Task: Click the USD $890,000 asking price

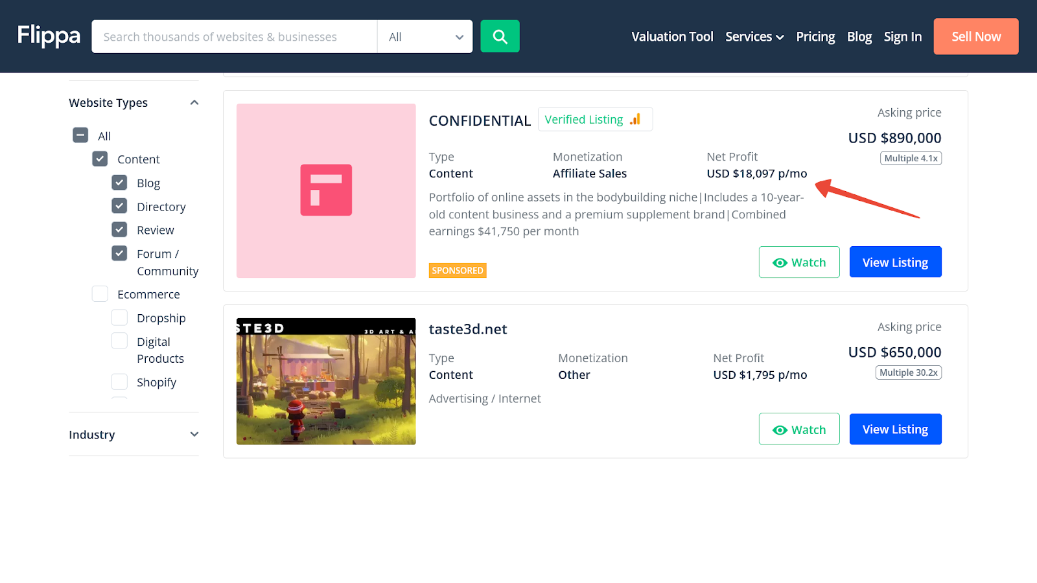Action: coord(895,138)
